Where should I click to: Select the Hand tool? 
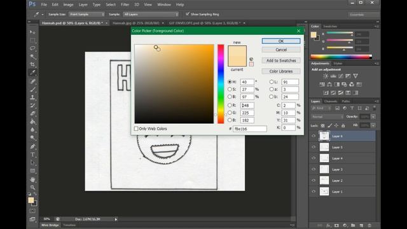32,179
